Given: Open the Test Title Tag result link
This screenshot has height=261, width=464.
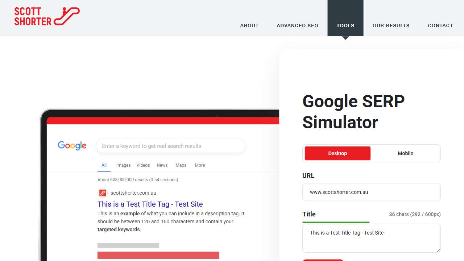Looking at the screenshot, I should pos(150,204).
